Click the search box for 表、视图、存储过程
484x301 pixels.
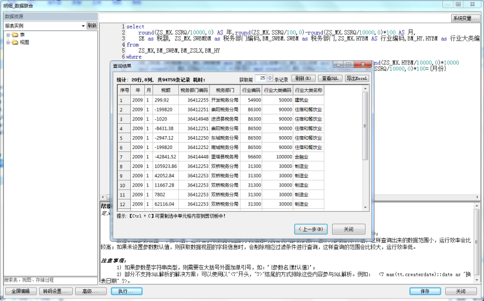(x=48, y=280)
